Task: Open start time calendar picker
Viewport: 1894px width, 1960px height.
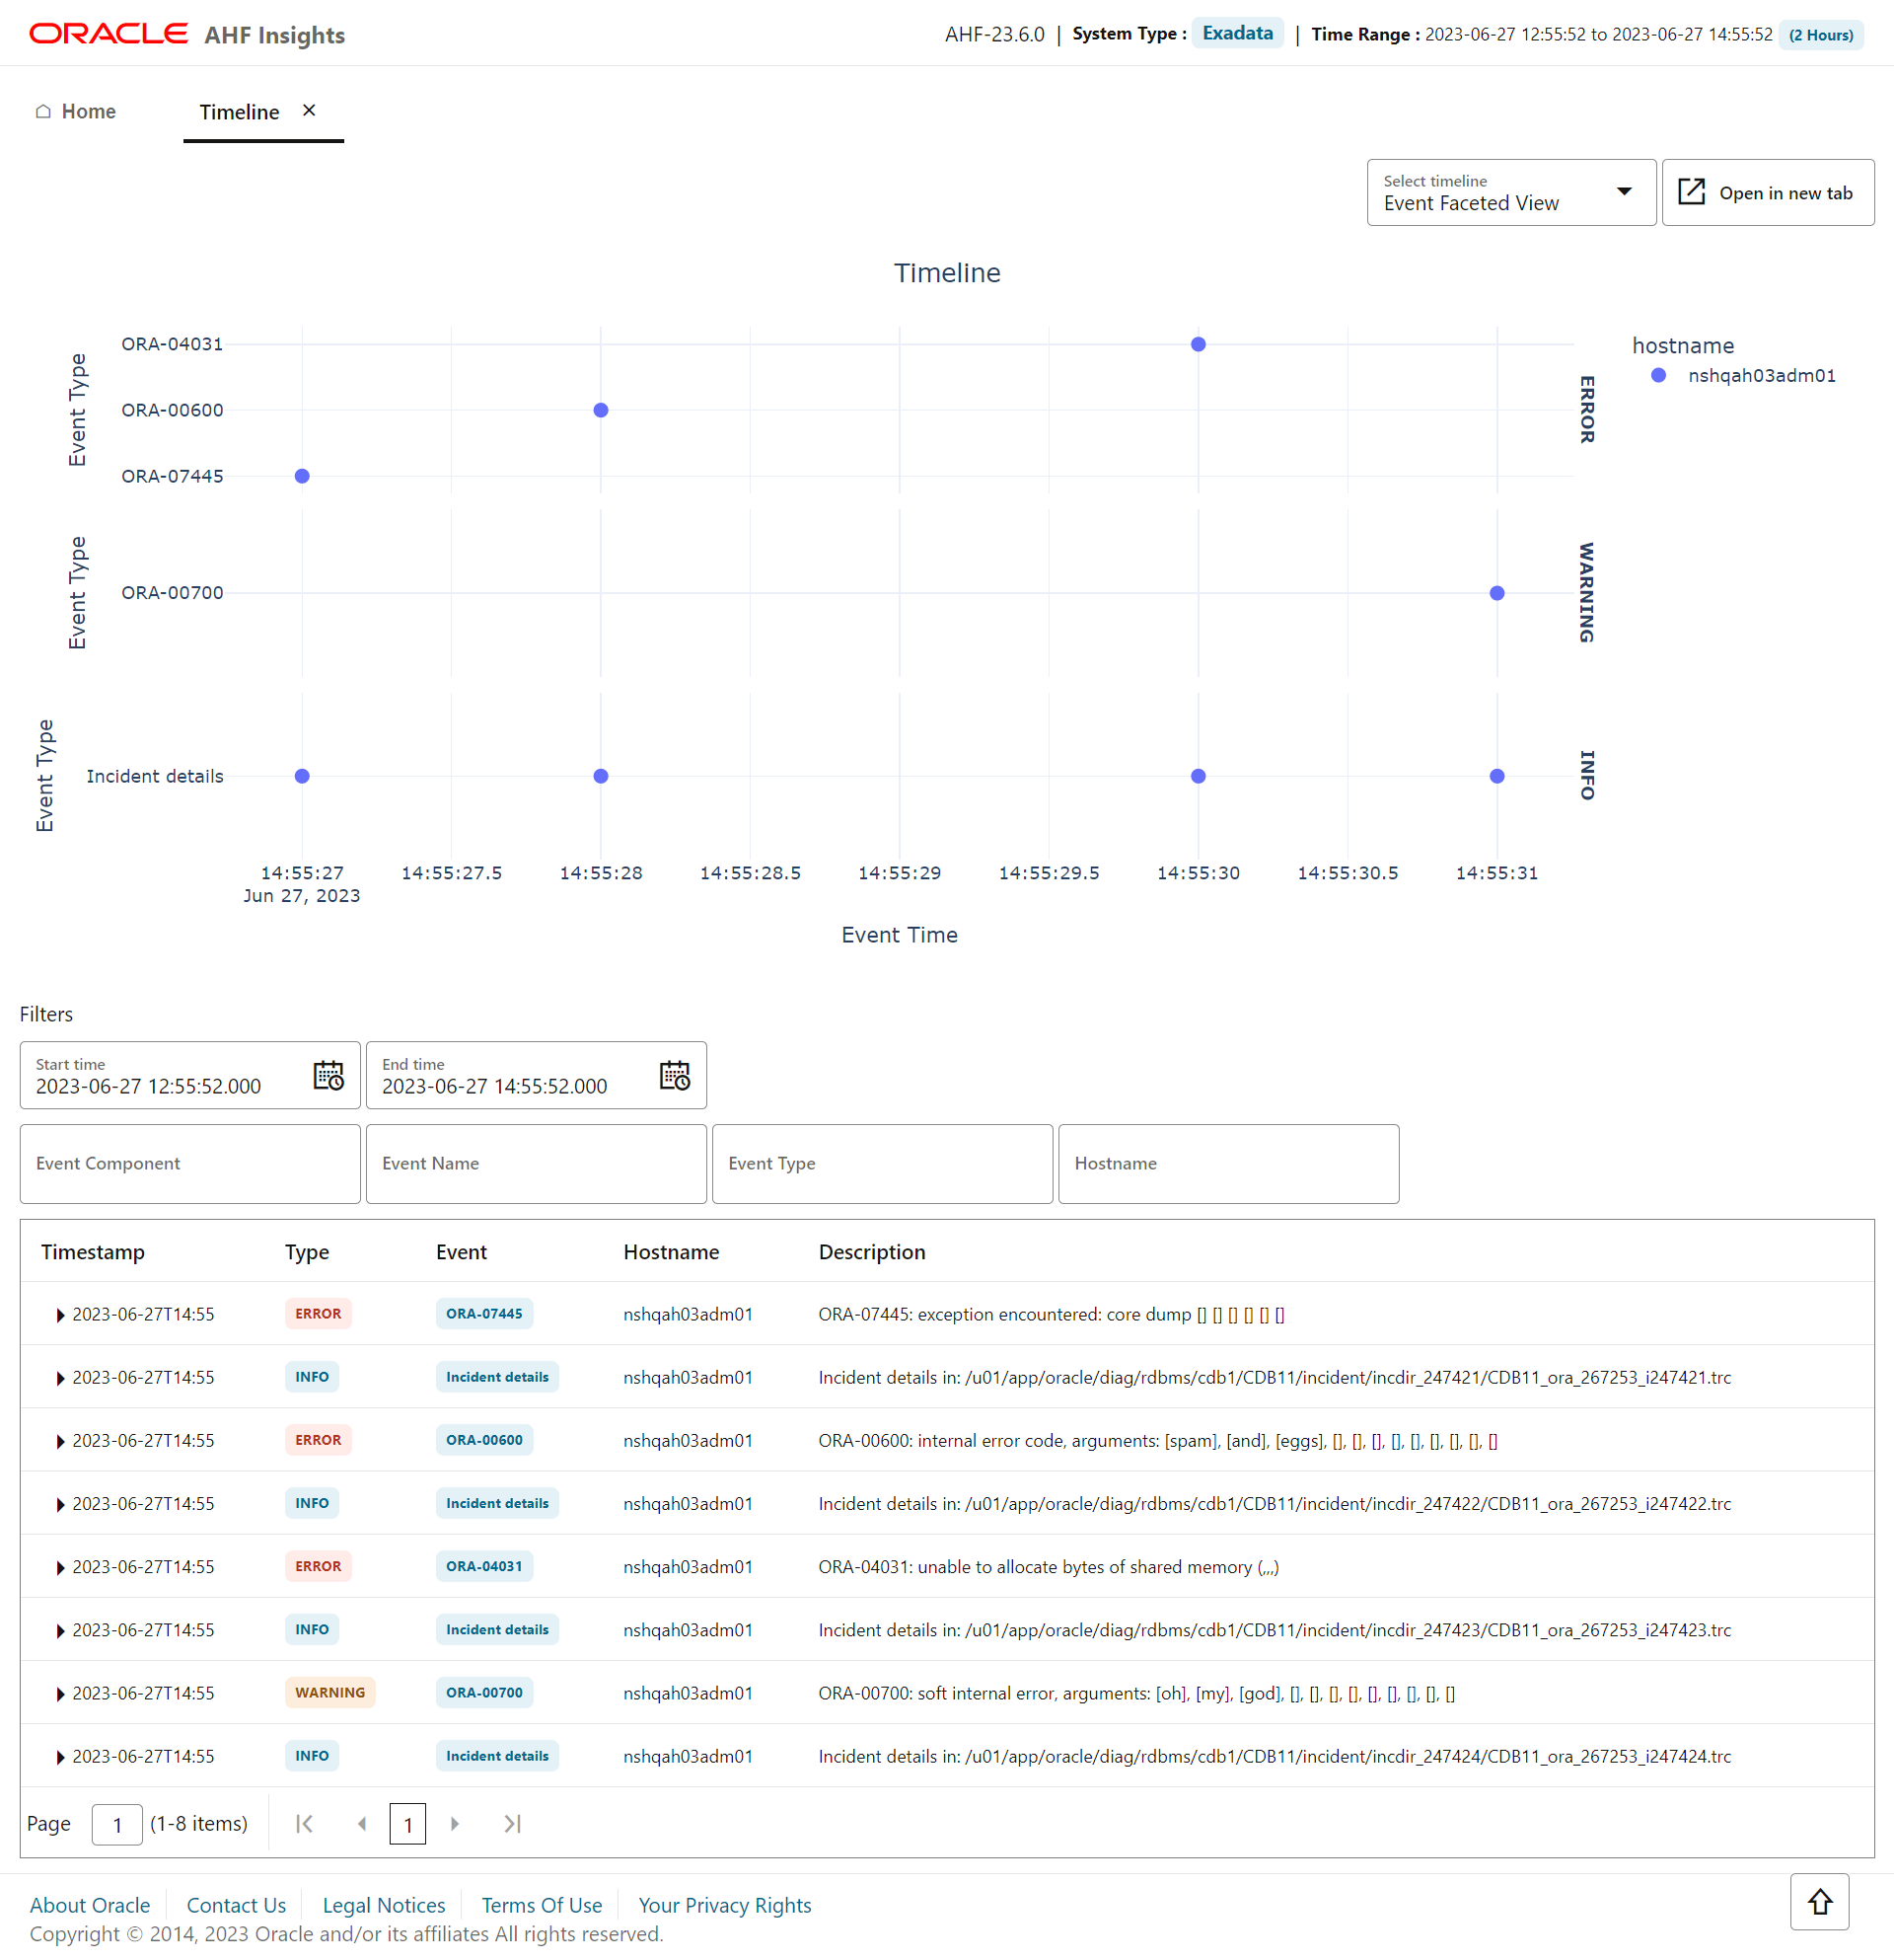Action: tap(328, 1076)
